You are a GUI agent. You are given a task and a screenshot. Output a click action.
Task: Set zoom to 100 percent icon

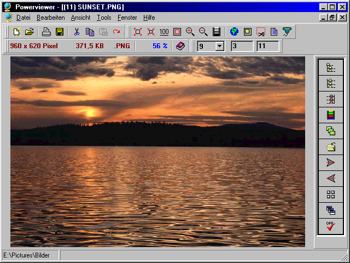164,32
